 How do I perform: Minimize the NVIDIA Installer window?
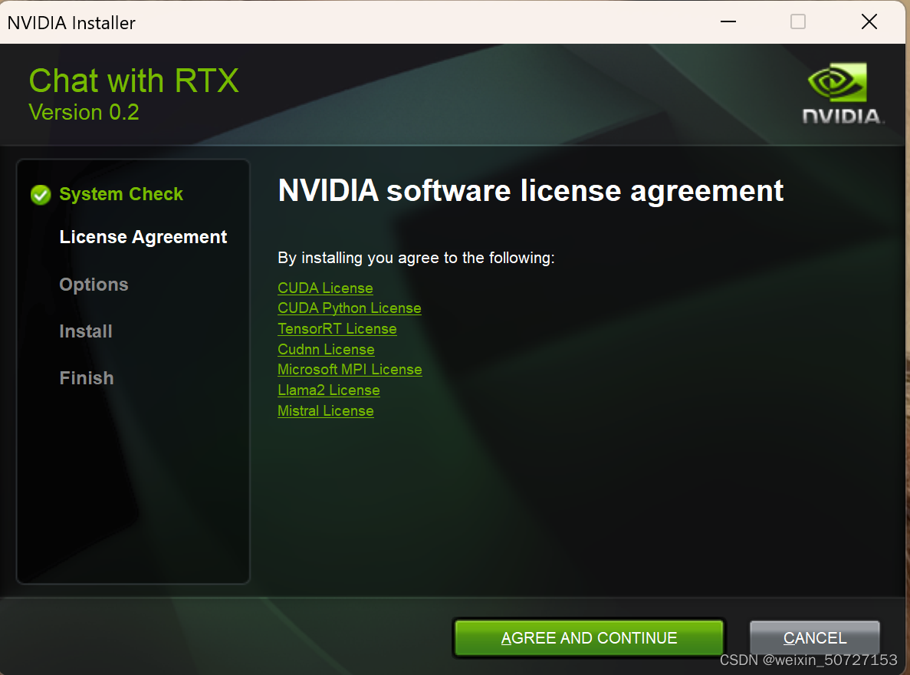(x=728, y=22)
